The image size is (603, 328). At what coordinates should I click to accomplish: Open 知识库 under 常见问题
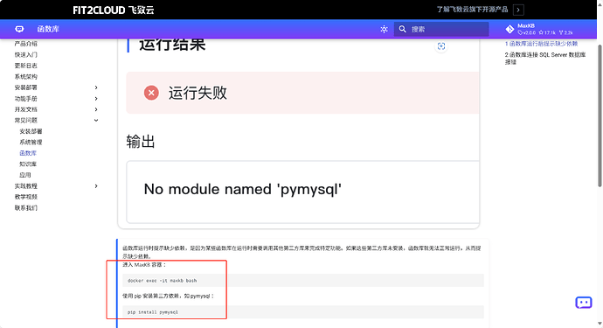[28, 164]
